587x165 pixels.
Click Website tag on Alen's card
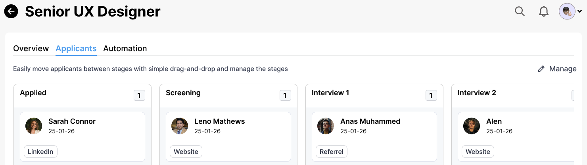[478, 152]
